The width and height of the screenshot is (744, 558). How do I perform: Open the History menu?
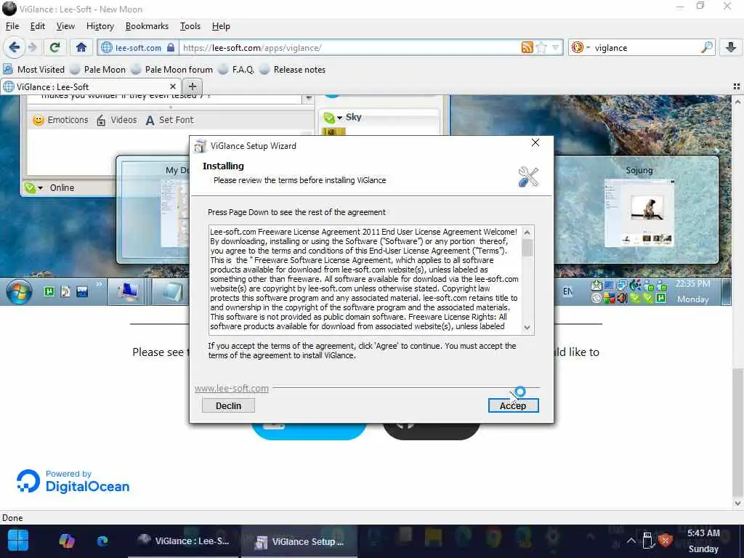coord(100,26)
